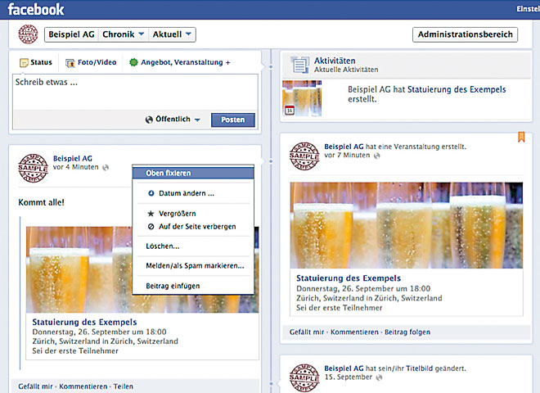Click the globe icon next to 'vor 7 Minuten'
The height and width of the screenshot is (393, 540).
click(x=377, y=156)
